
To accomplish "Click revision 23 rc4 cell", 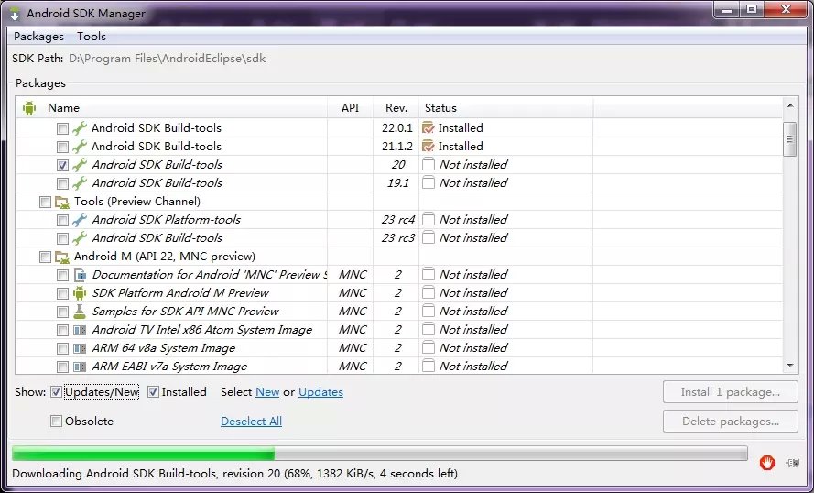I will point(397,220).
